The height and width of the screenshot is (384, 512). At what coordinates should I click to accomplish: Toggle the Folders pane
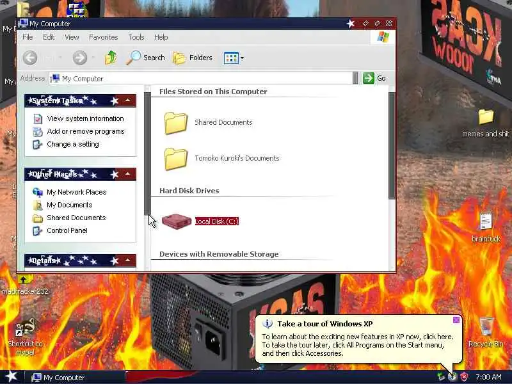pos(193,58)
